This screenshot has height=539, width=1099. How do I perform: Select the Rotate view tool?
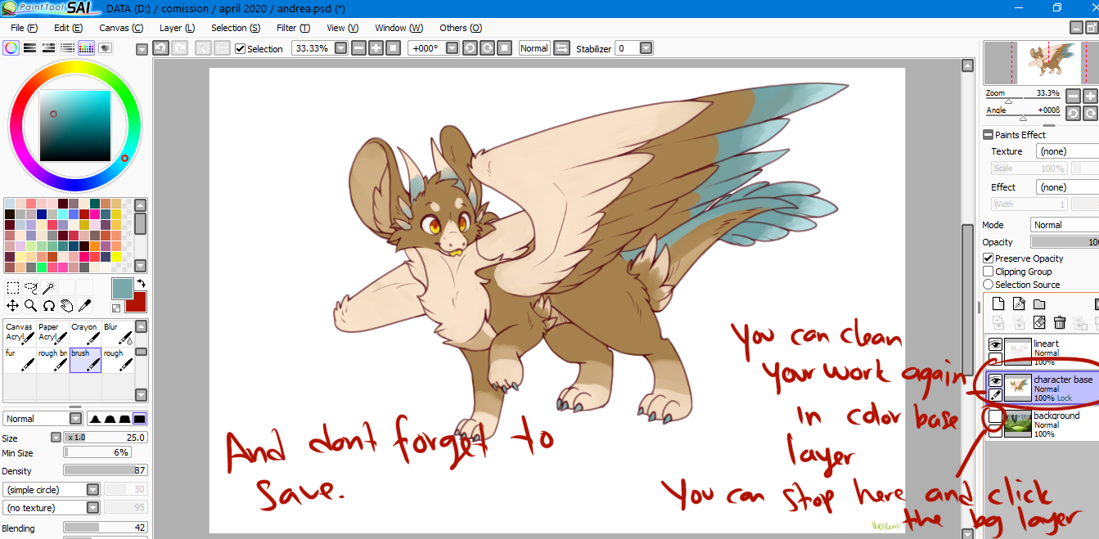49,305
